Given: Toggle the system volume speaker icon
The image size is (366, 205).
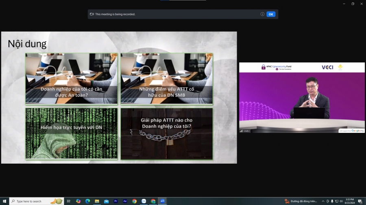Looking at the screenshot, I should coord(341,201).
